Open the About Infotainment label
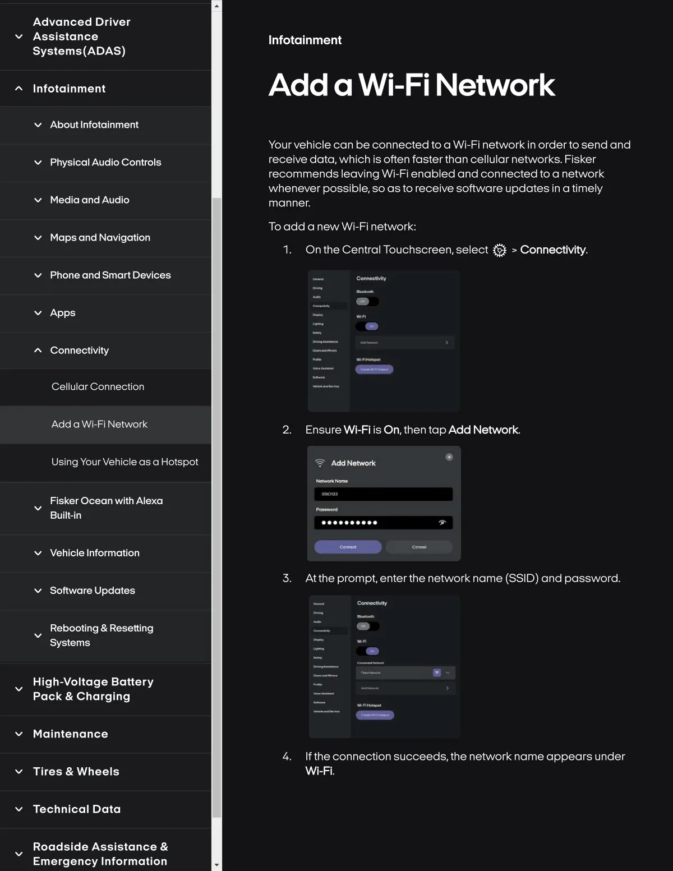The image size is (673, 871). [94, 125]
